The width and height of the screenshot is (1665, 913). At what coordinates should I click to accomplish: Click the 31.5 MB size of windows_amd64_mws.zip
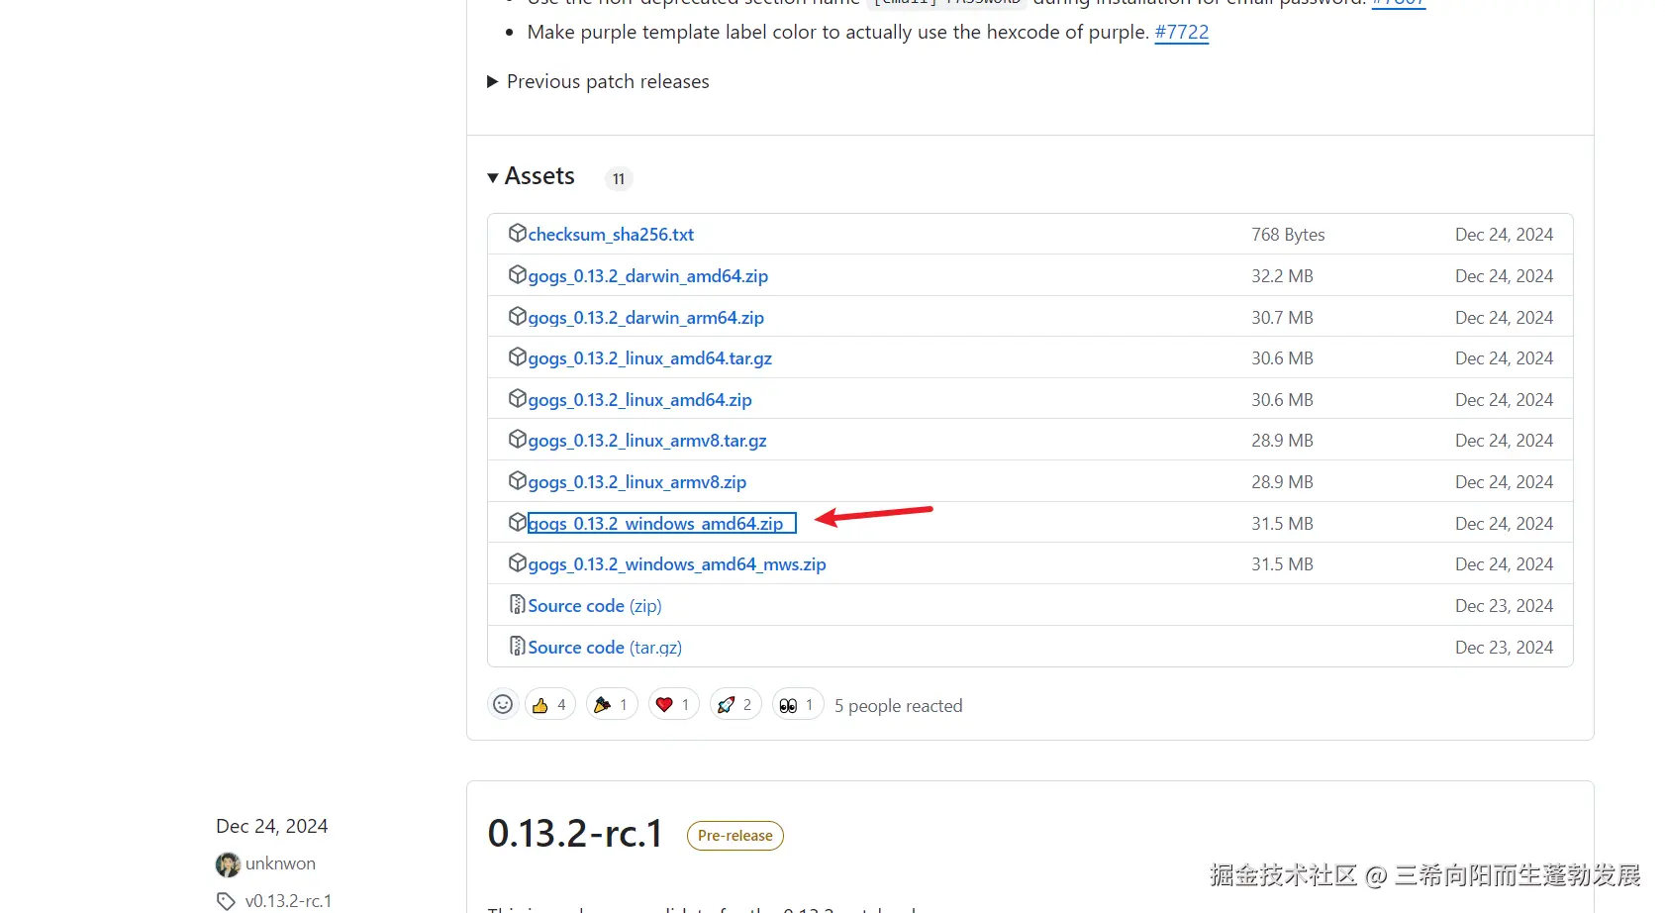click(x=1282, y=564)
